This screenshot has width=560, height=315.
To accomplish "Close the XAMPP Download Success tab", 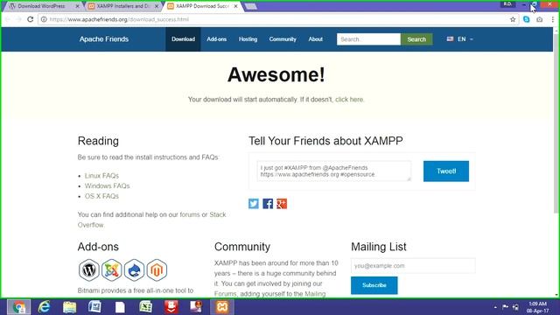I will point(235,6).
